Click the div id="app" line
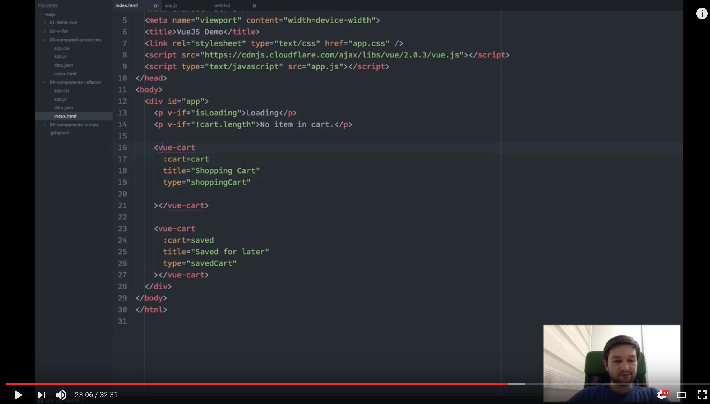Viewport: 710px width, 404px height. pyautogui.click(x=177, y=101)
